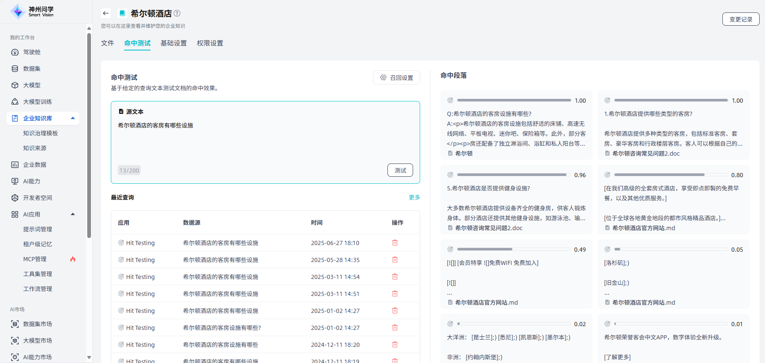This screenshot has width=765, height=363.
Task: Open 知识来源 in the sidebar
Action: tap(35, 148)
